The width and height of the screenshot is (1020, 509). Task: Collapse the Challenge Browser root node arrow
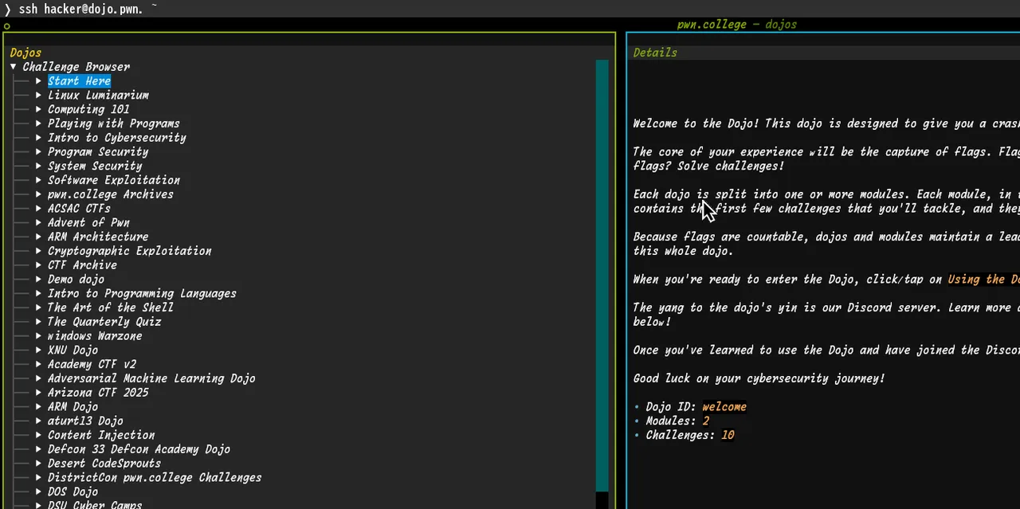click(x=14, y=67)
